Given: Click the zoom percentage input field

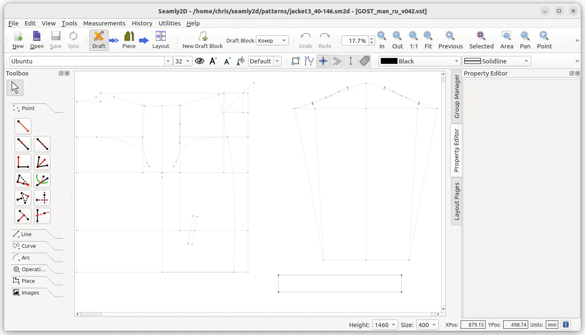Looking at the screenshot, I should (x=355, y=40).
